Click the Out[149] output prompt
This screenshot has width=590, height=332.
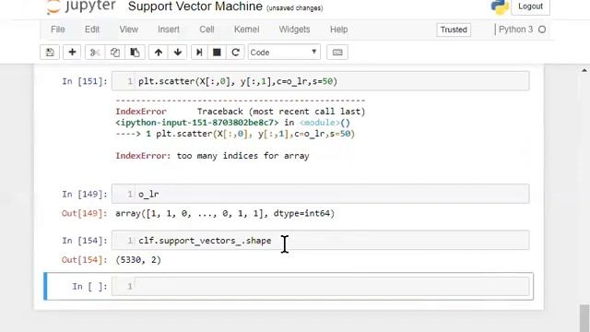84,213
